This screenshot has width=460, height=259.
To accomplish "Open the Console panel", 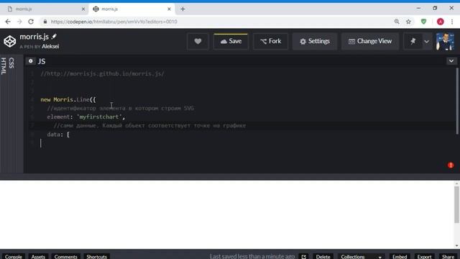I will (x=14, y=256).
